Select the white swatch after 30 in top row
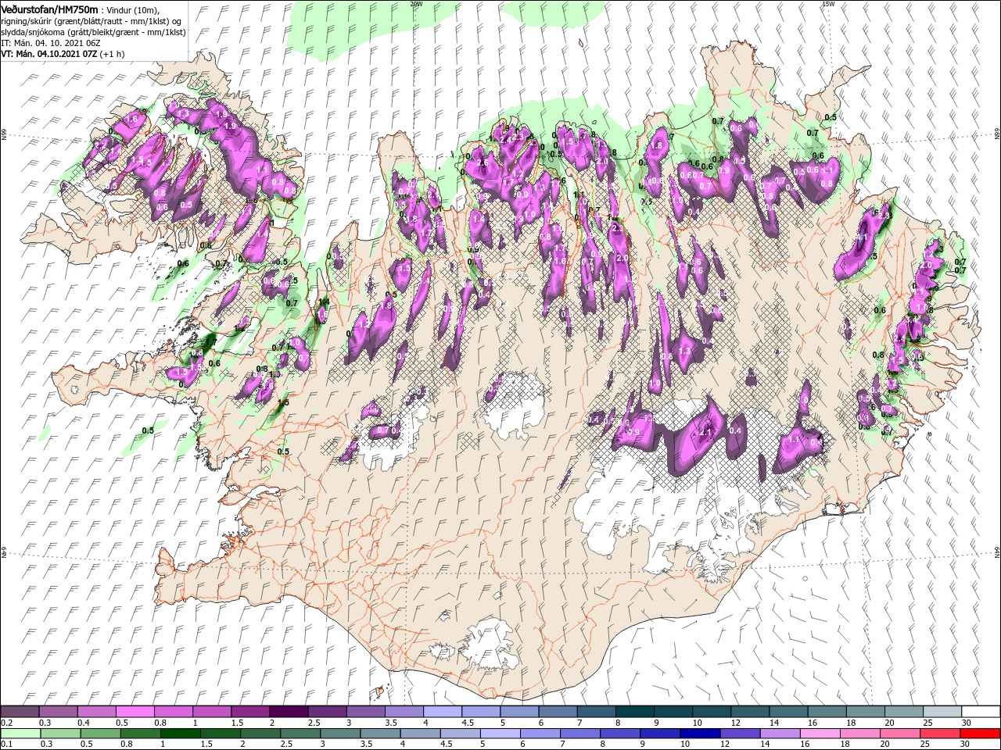1001x750 pixels. 979,712
